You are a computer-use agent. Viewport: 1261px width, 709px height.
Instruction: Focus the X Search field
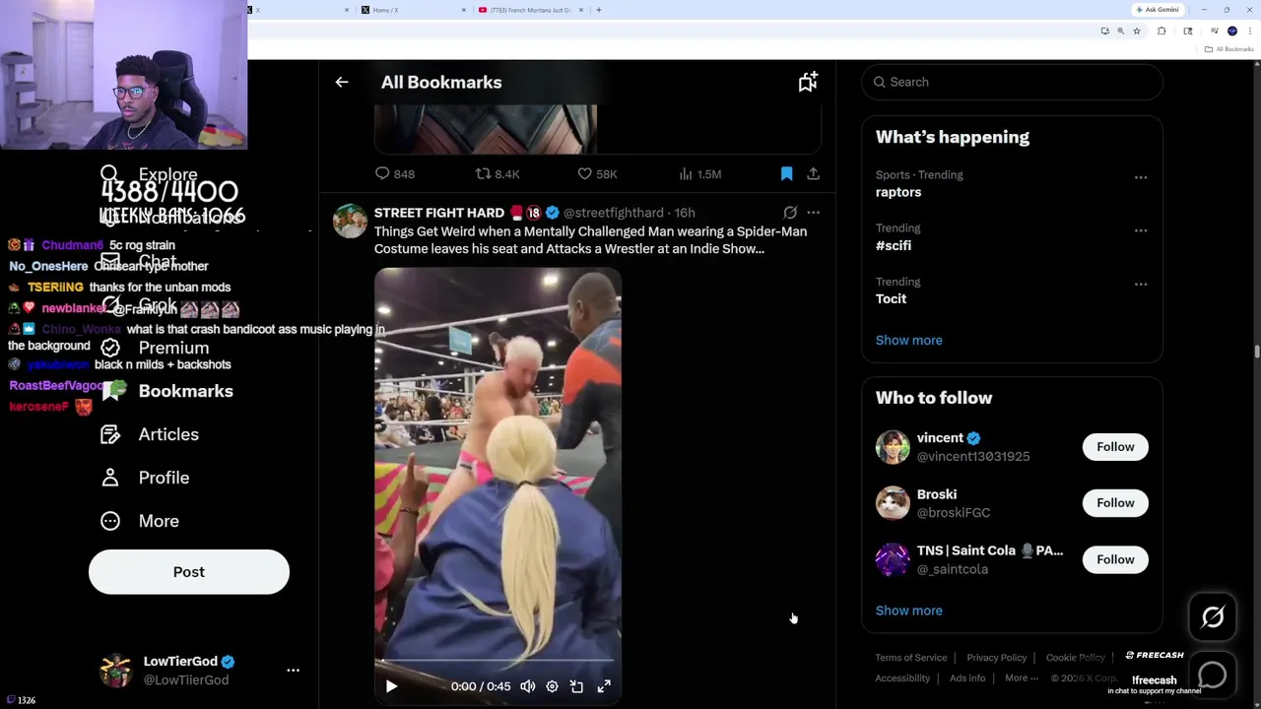click(1012, 82)
